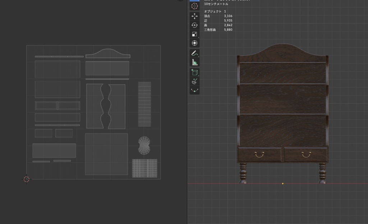Activate the Move tool
Screen dimensions: 368x224
point(194,16)
